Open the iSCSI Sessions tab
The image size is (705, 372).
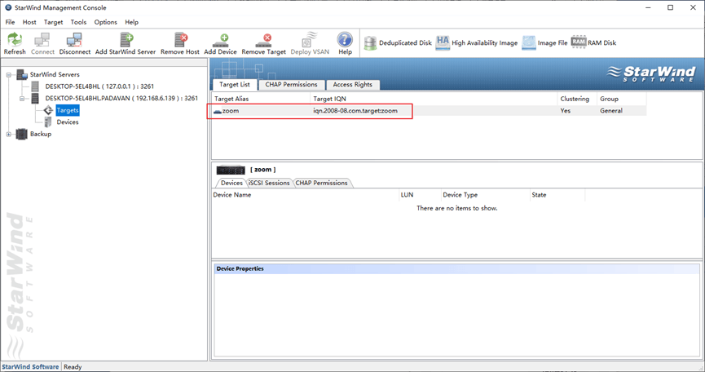pos(269,183)
